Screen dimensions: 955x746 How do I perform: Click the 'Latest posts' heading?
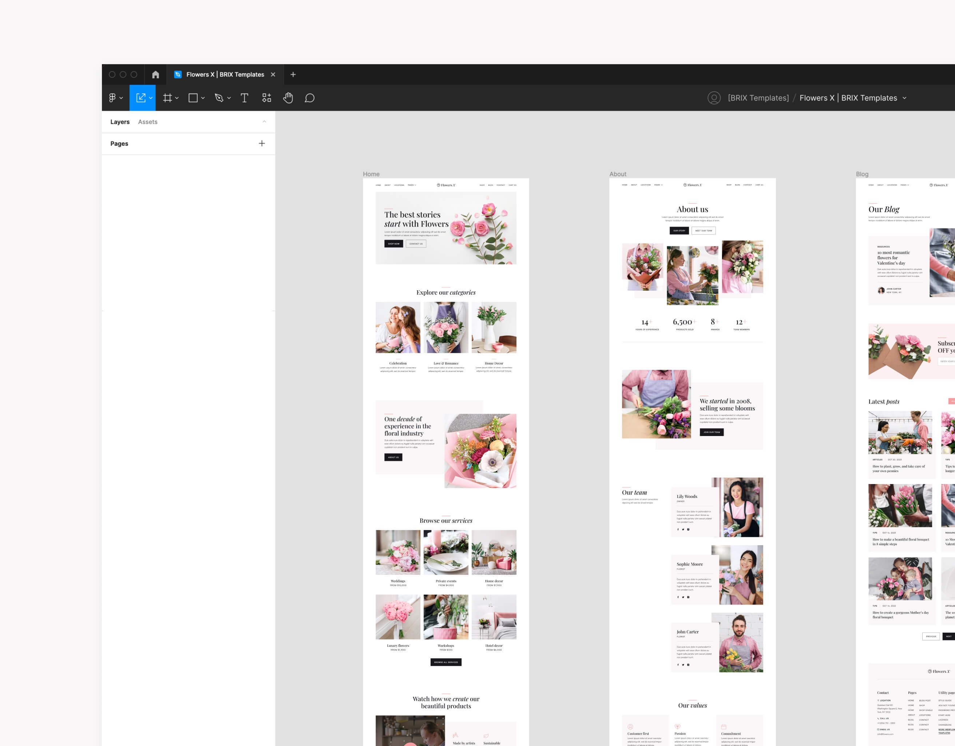[884, 402]
